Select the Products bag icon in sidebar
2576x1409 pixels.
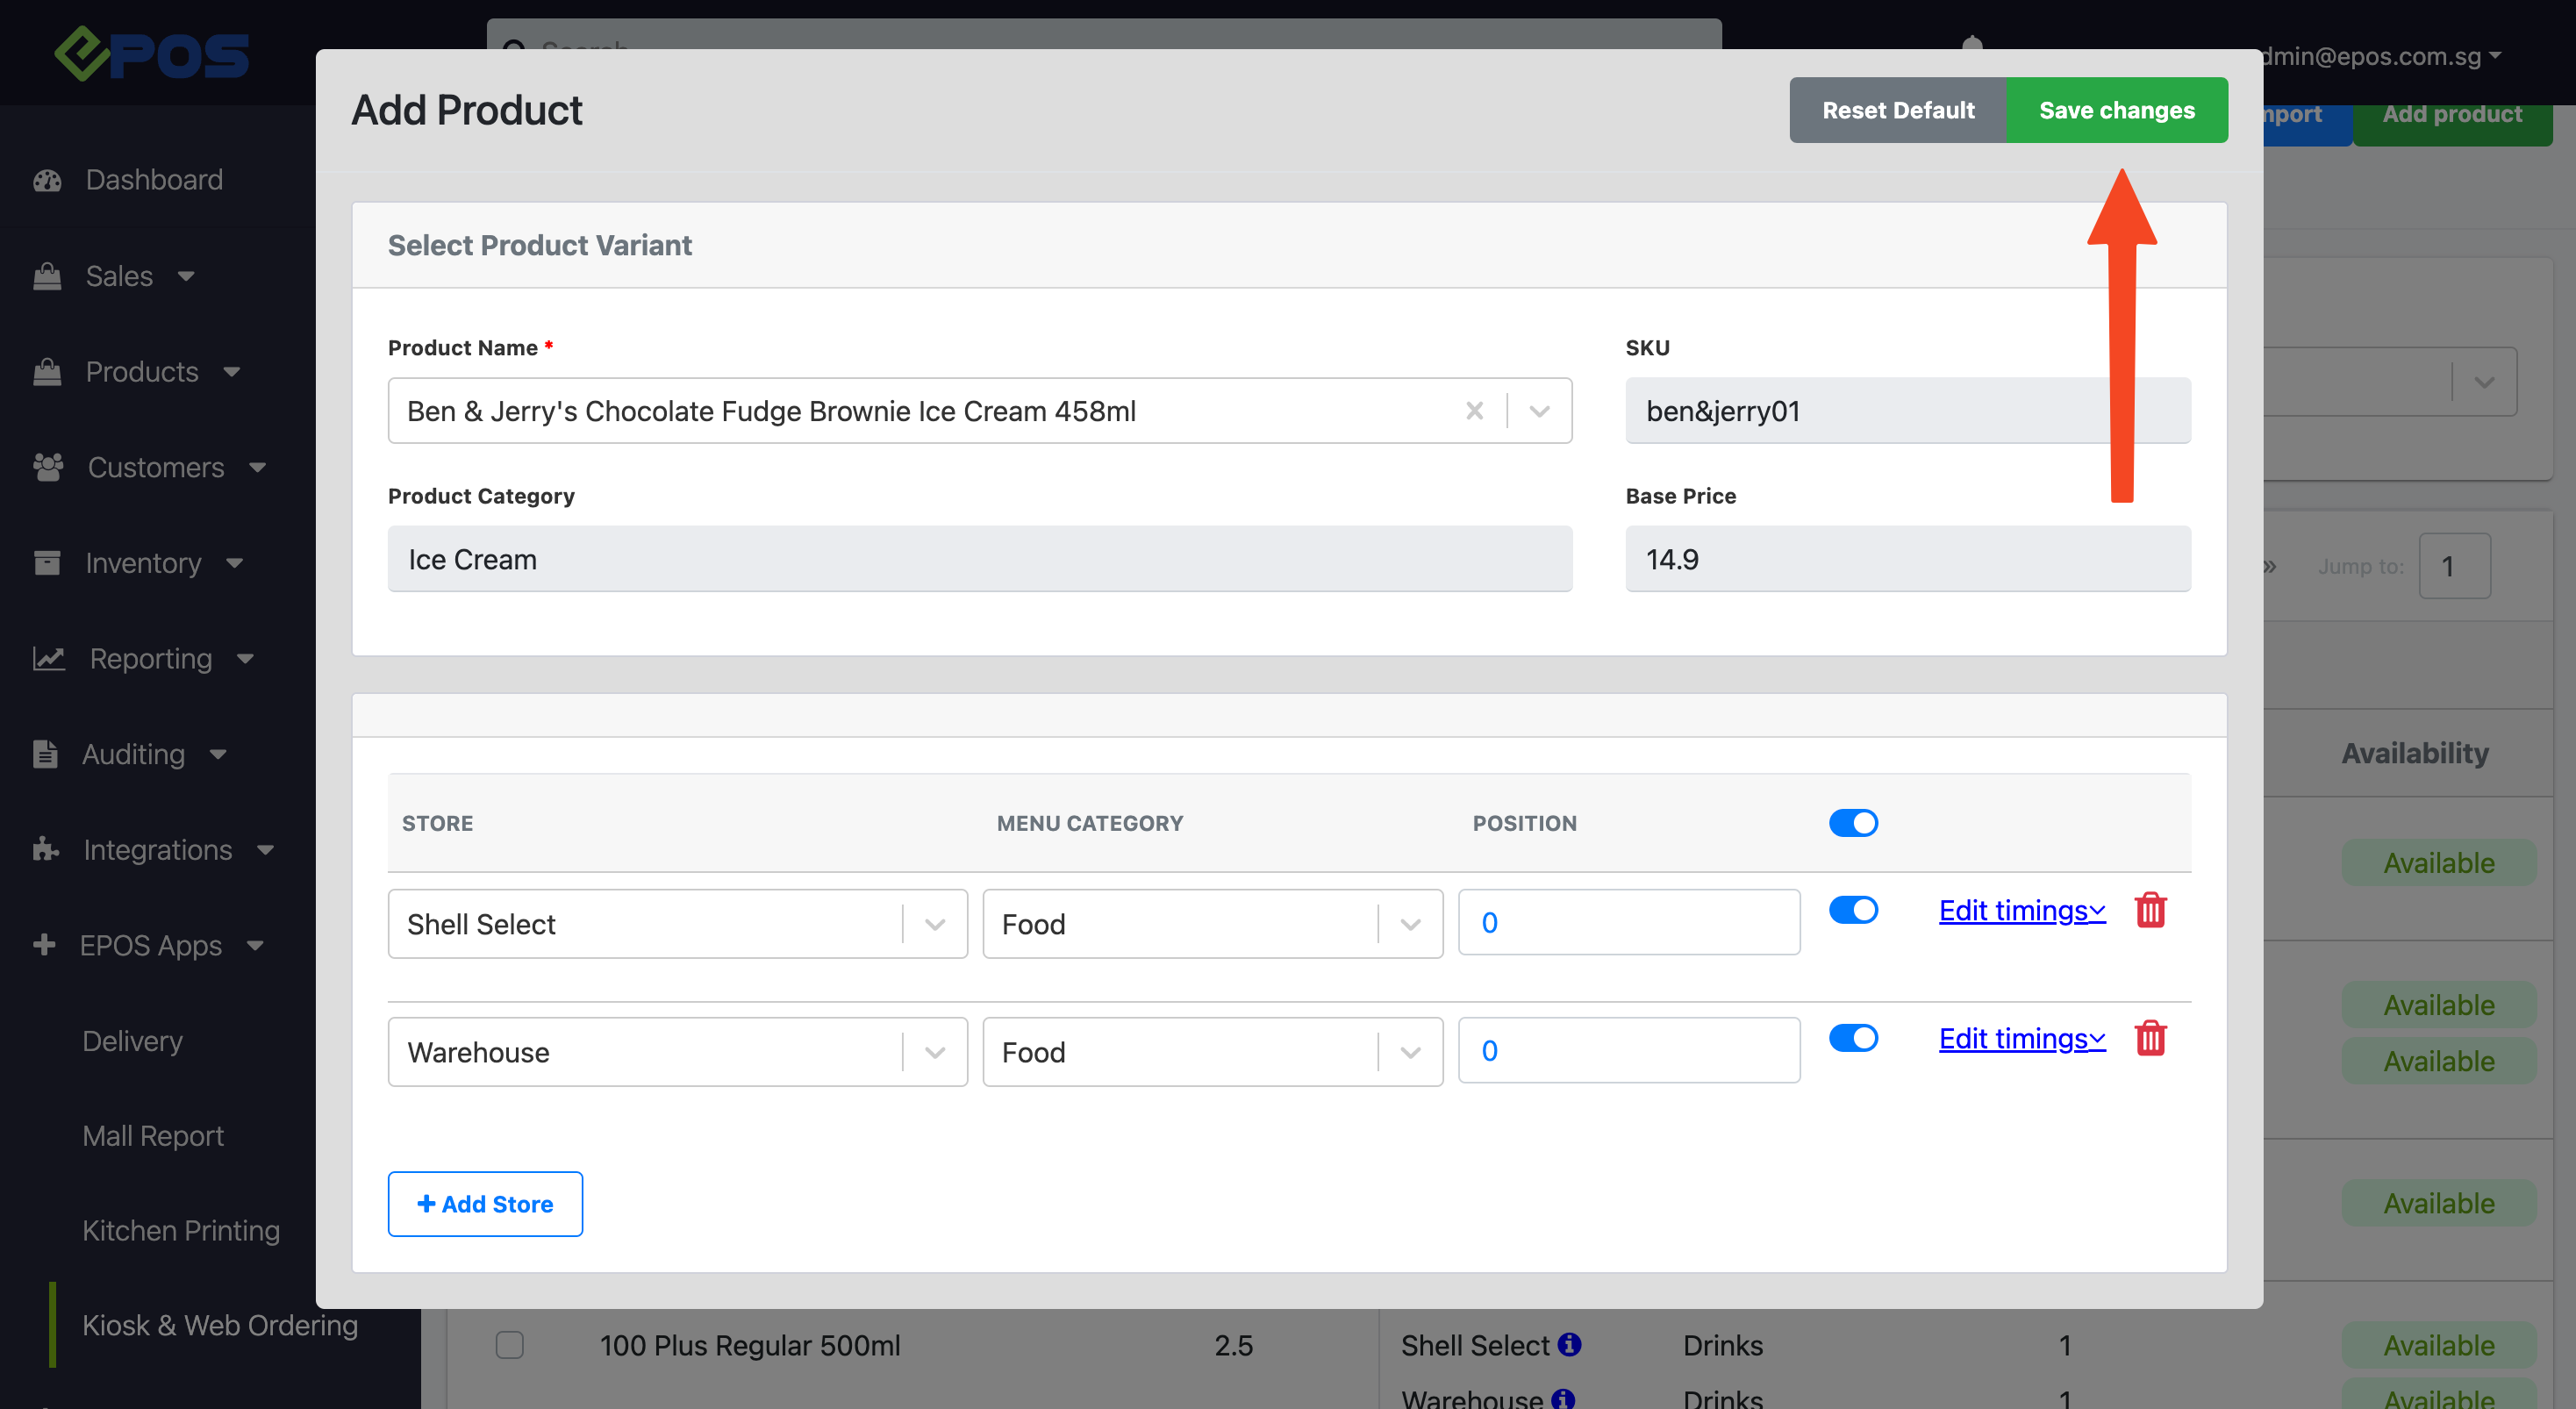coord(47,372)
